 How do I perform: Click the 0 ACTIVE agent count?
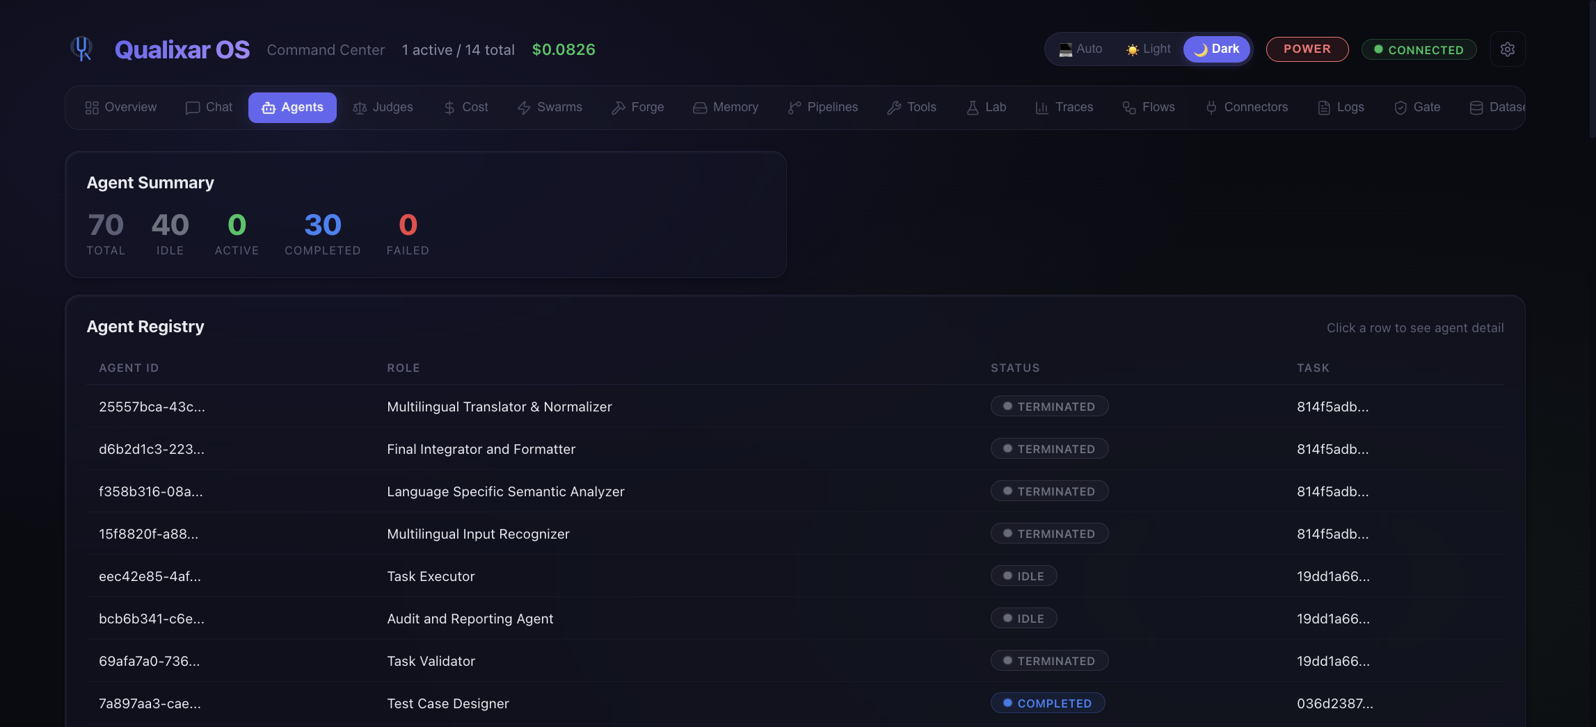coord(237,234)
